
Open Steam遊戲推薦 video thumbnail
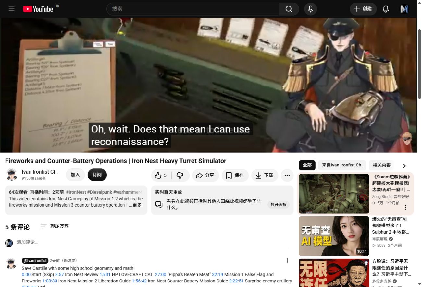tap(334, 194)
